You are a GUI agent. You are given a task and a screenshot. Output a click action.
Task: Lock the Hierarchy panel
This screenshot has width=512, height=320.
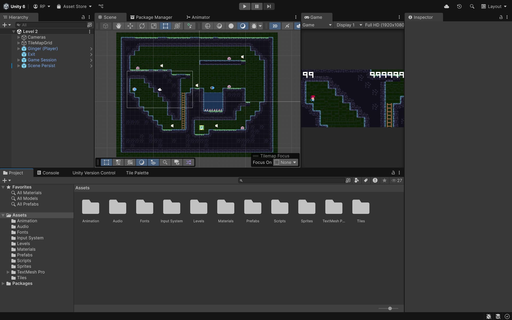pos(83,17)
